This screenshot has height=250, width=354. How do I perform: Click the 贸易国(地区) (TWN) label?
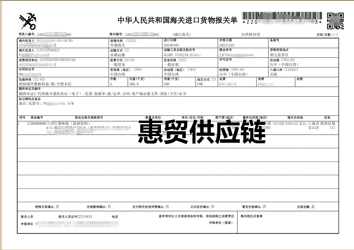[x=126, y=70]
